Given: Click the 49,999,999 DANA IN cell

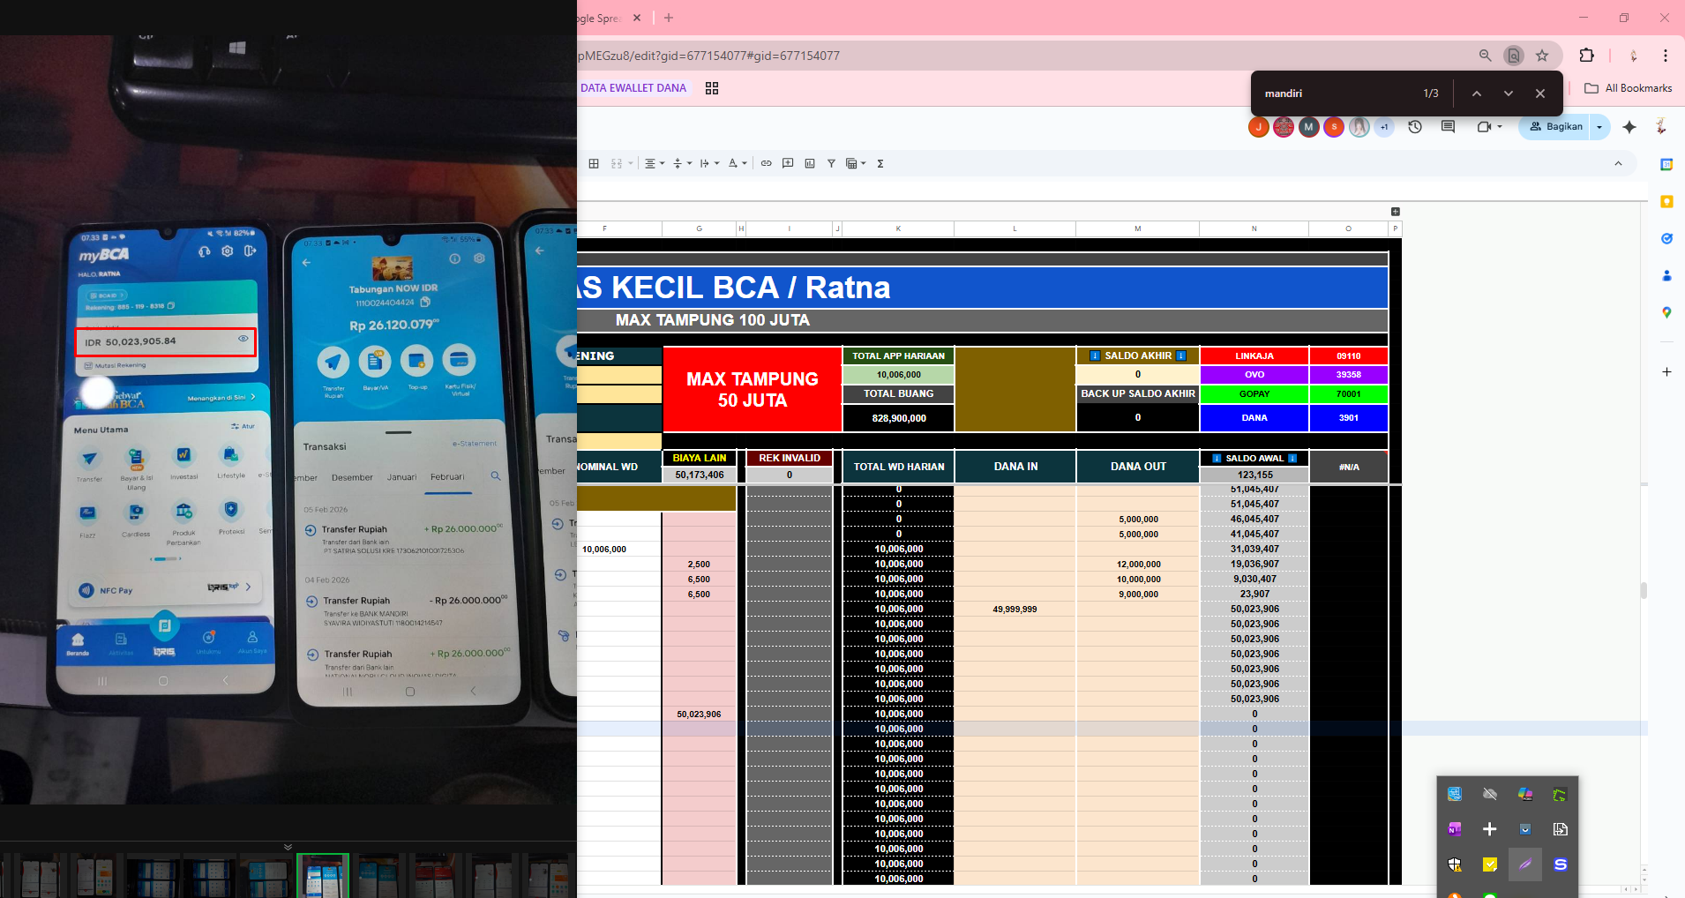Looking at the screenshot, I should pos(1015,610).
